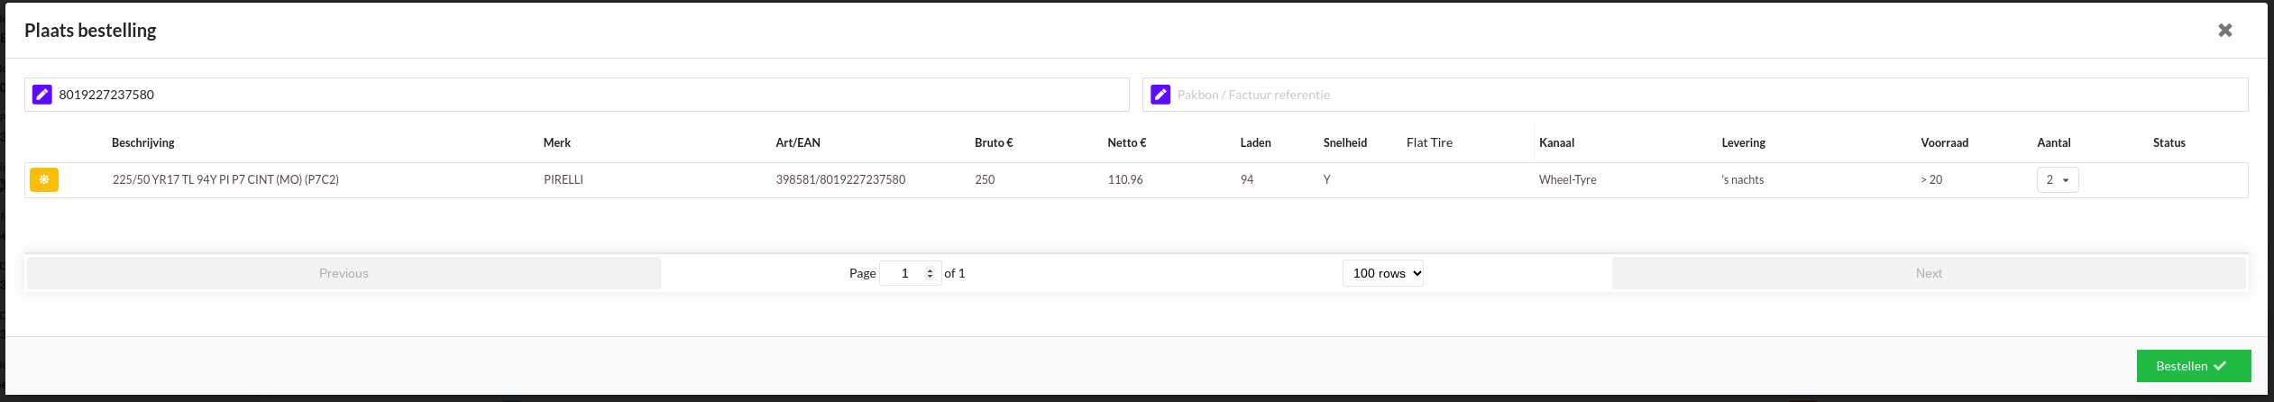Screen dimensions: 2274x402
Task: Click the Flat Tire column header
Action: pos(1429,142)
